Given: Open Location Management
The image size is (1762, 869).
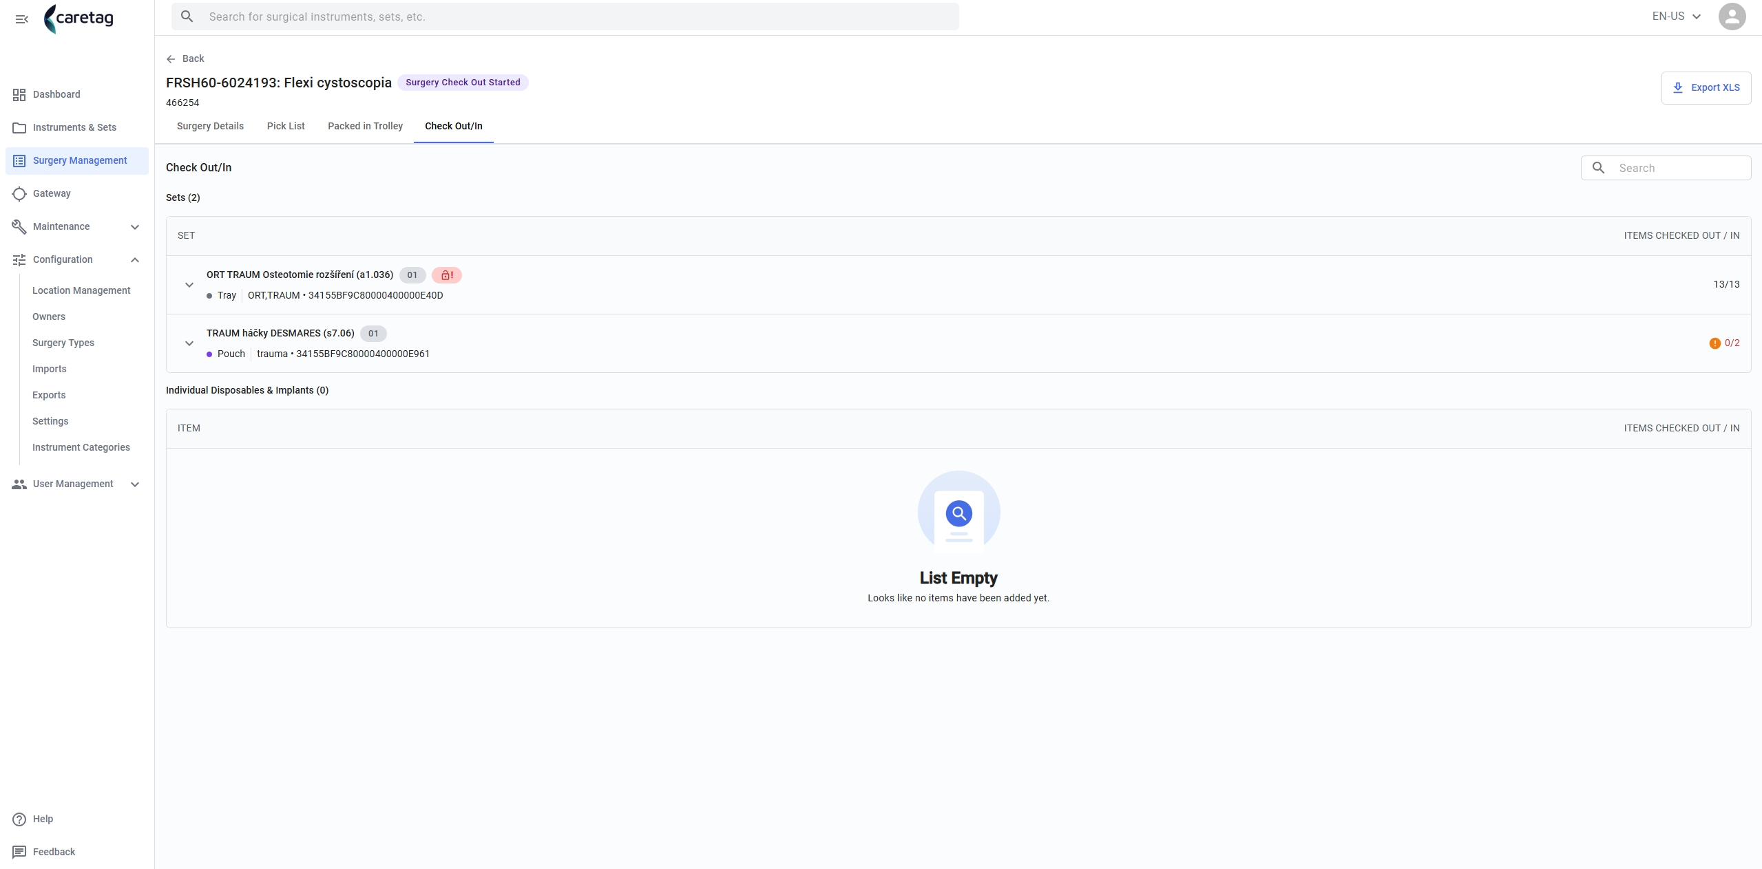Looking at the screenshot, I should click(81, 291).
